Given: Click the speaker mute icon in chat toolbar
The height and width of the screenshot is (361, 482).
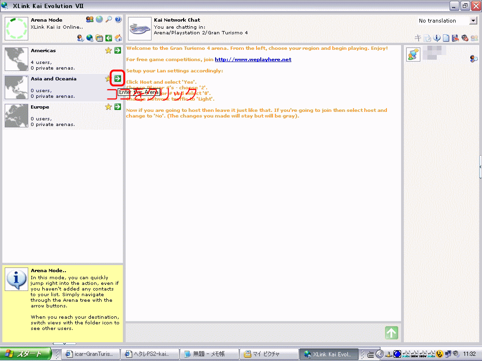Looking at the screenshot, I should coord(465,38).
